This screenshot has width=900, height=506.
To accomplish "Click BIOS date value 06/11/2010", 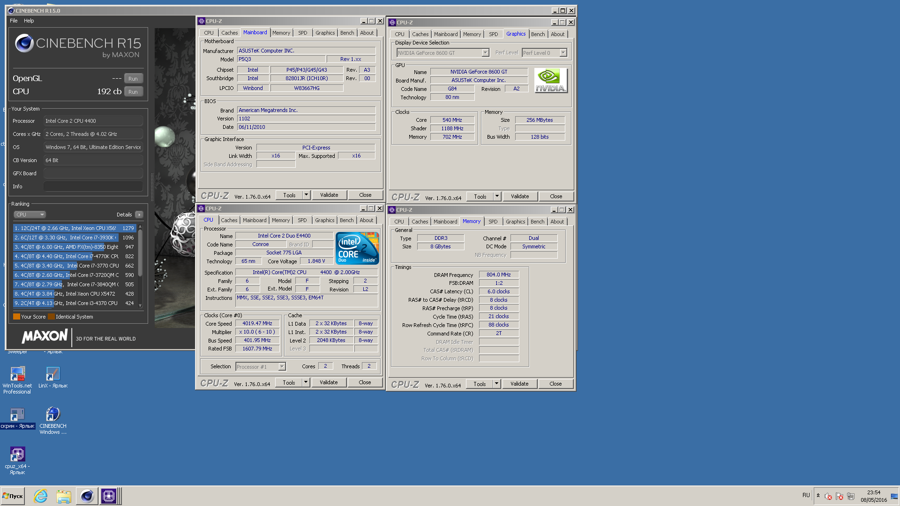I will click(306, 127).
